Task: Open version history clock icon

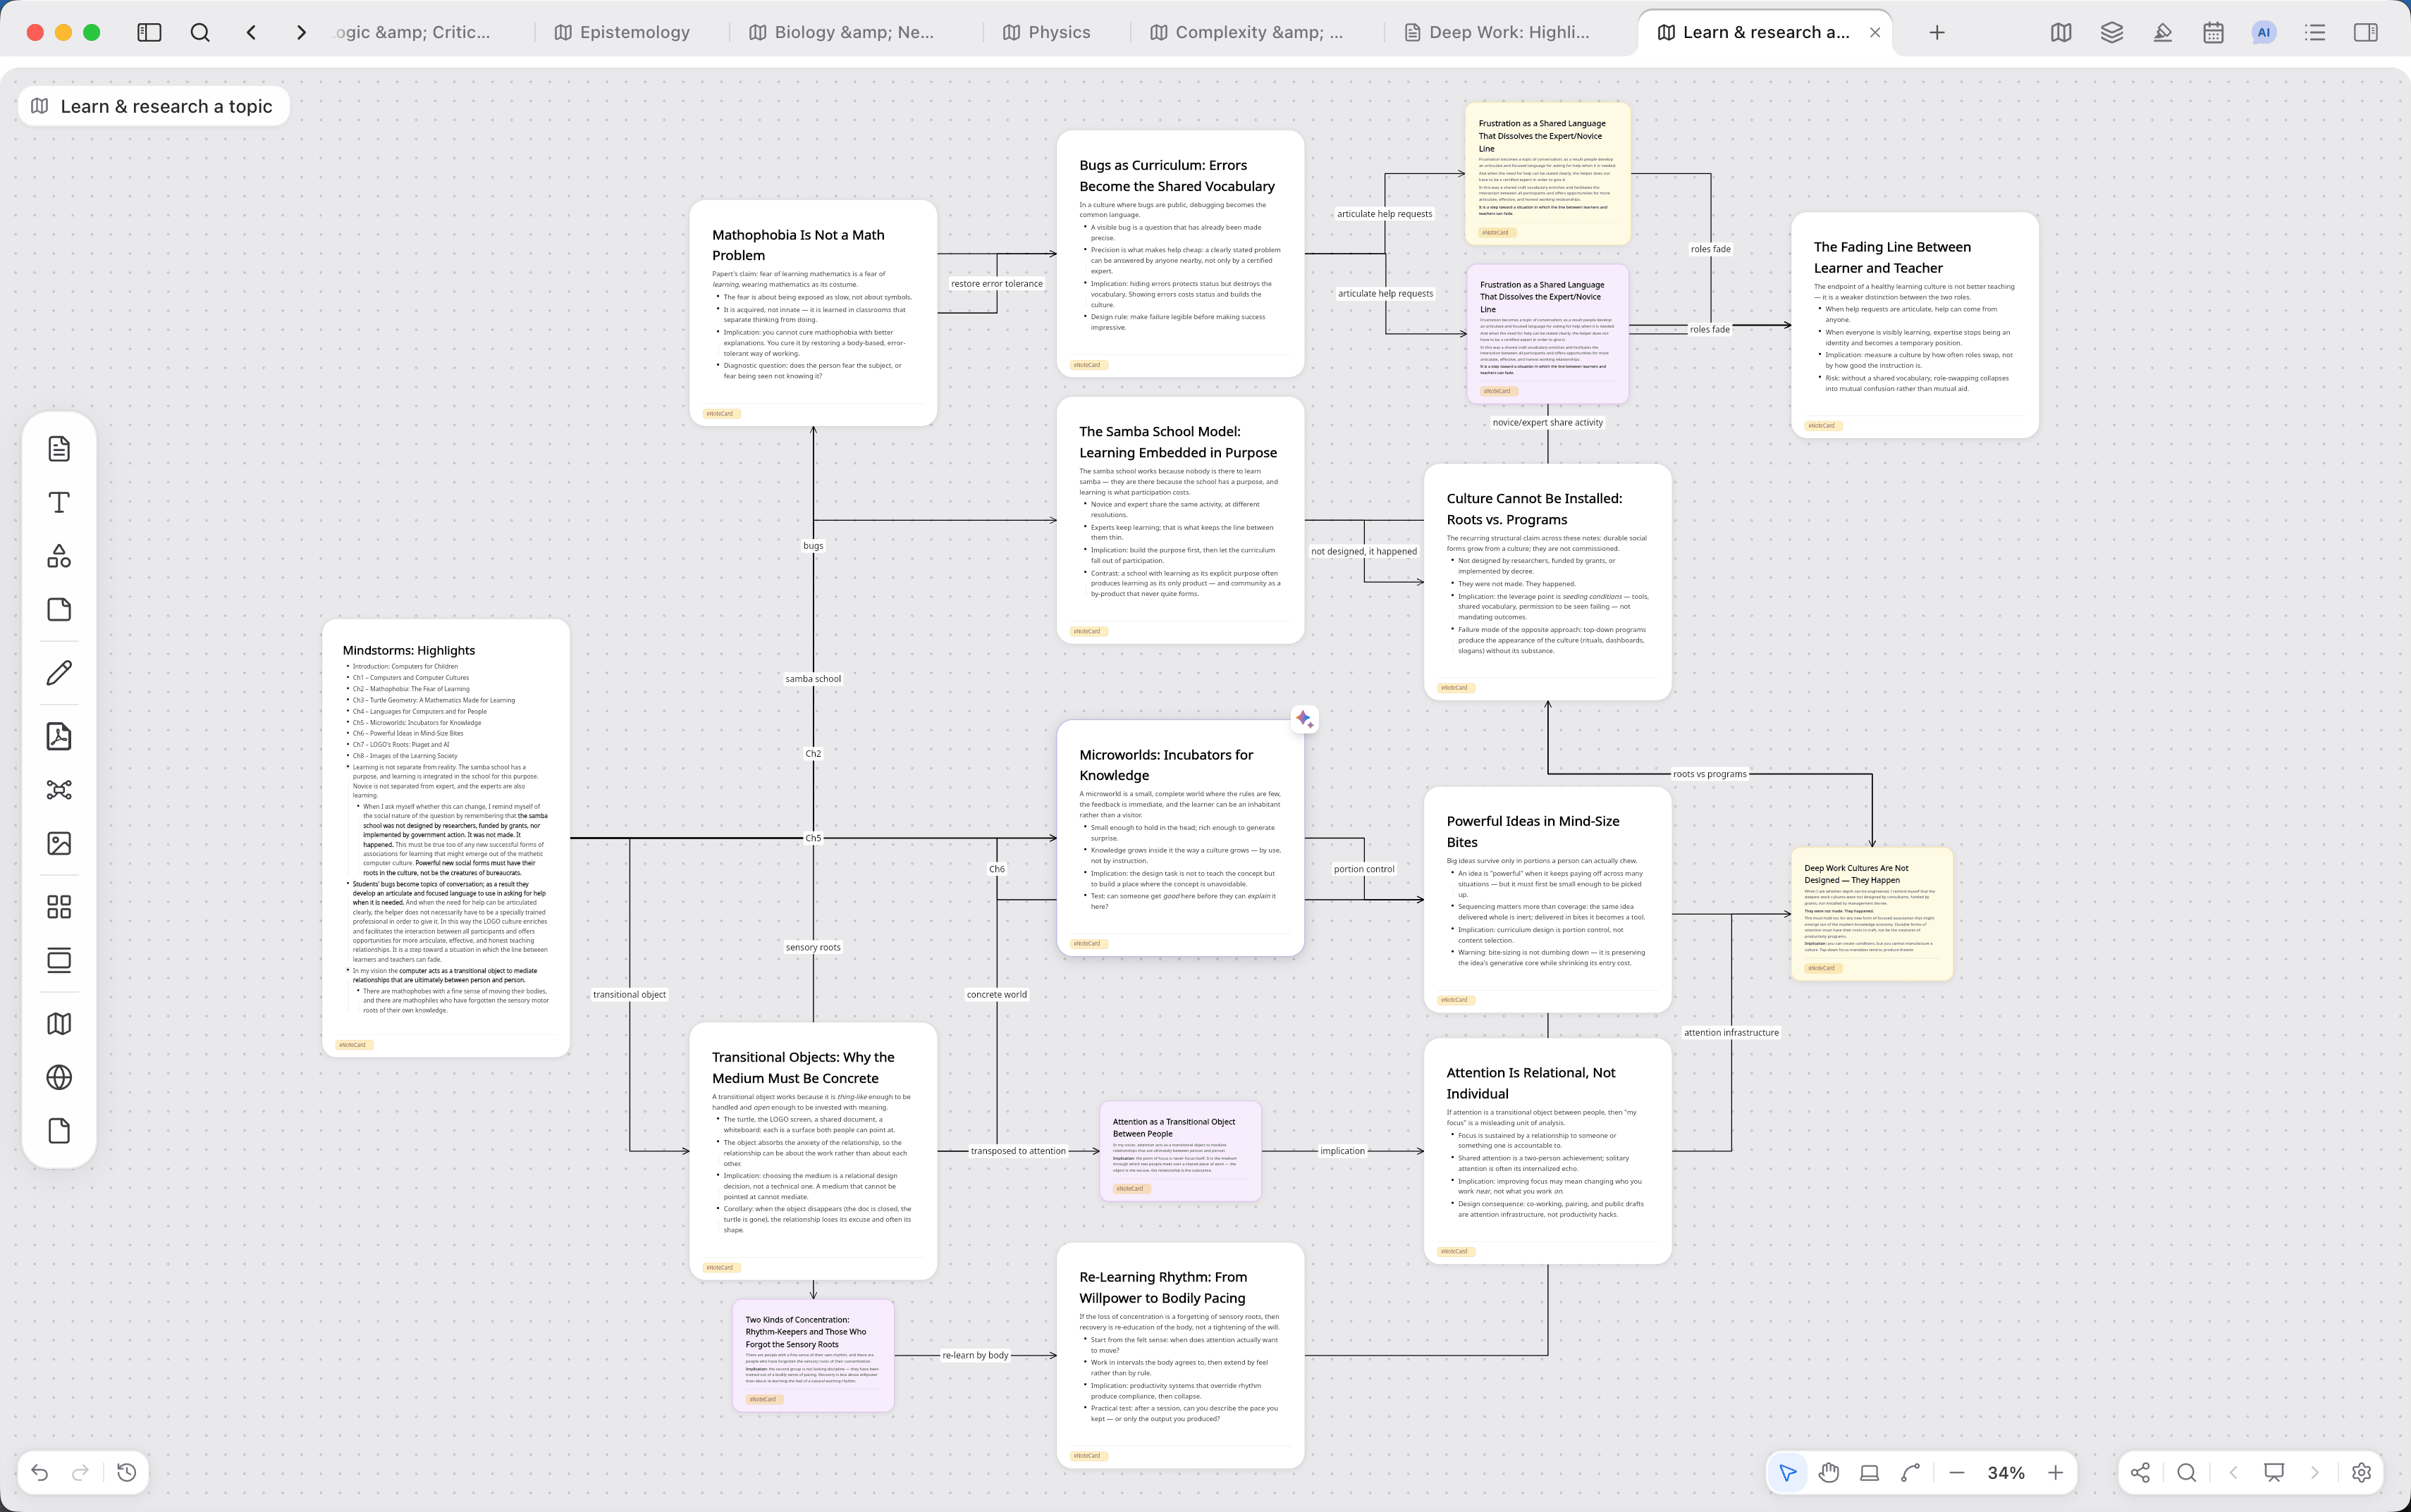Action: tap(127, 1472)
